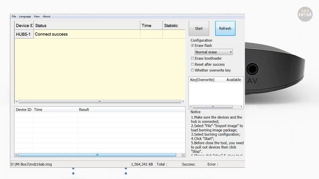The image size is (319, 179).
Task: Click the image path D:\Mi Box3\mdz16ab.img
Action: [x=31, y=164]
